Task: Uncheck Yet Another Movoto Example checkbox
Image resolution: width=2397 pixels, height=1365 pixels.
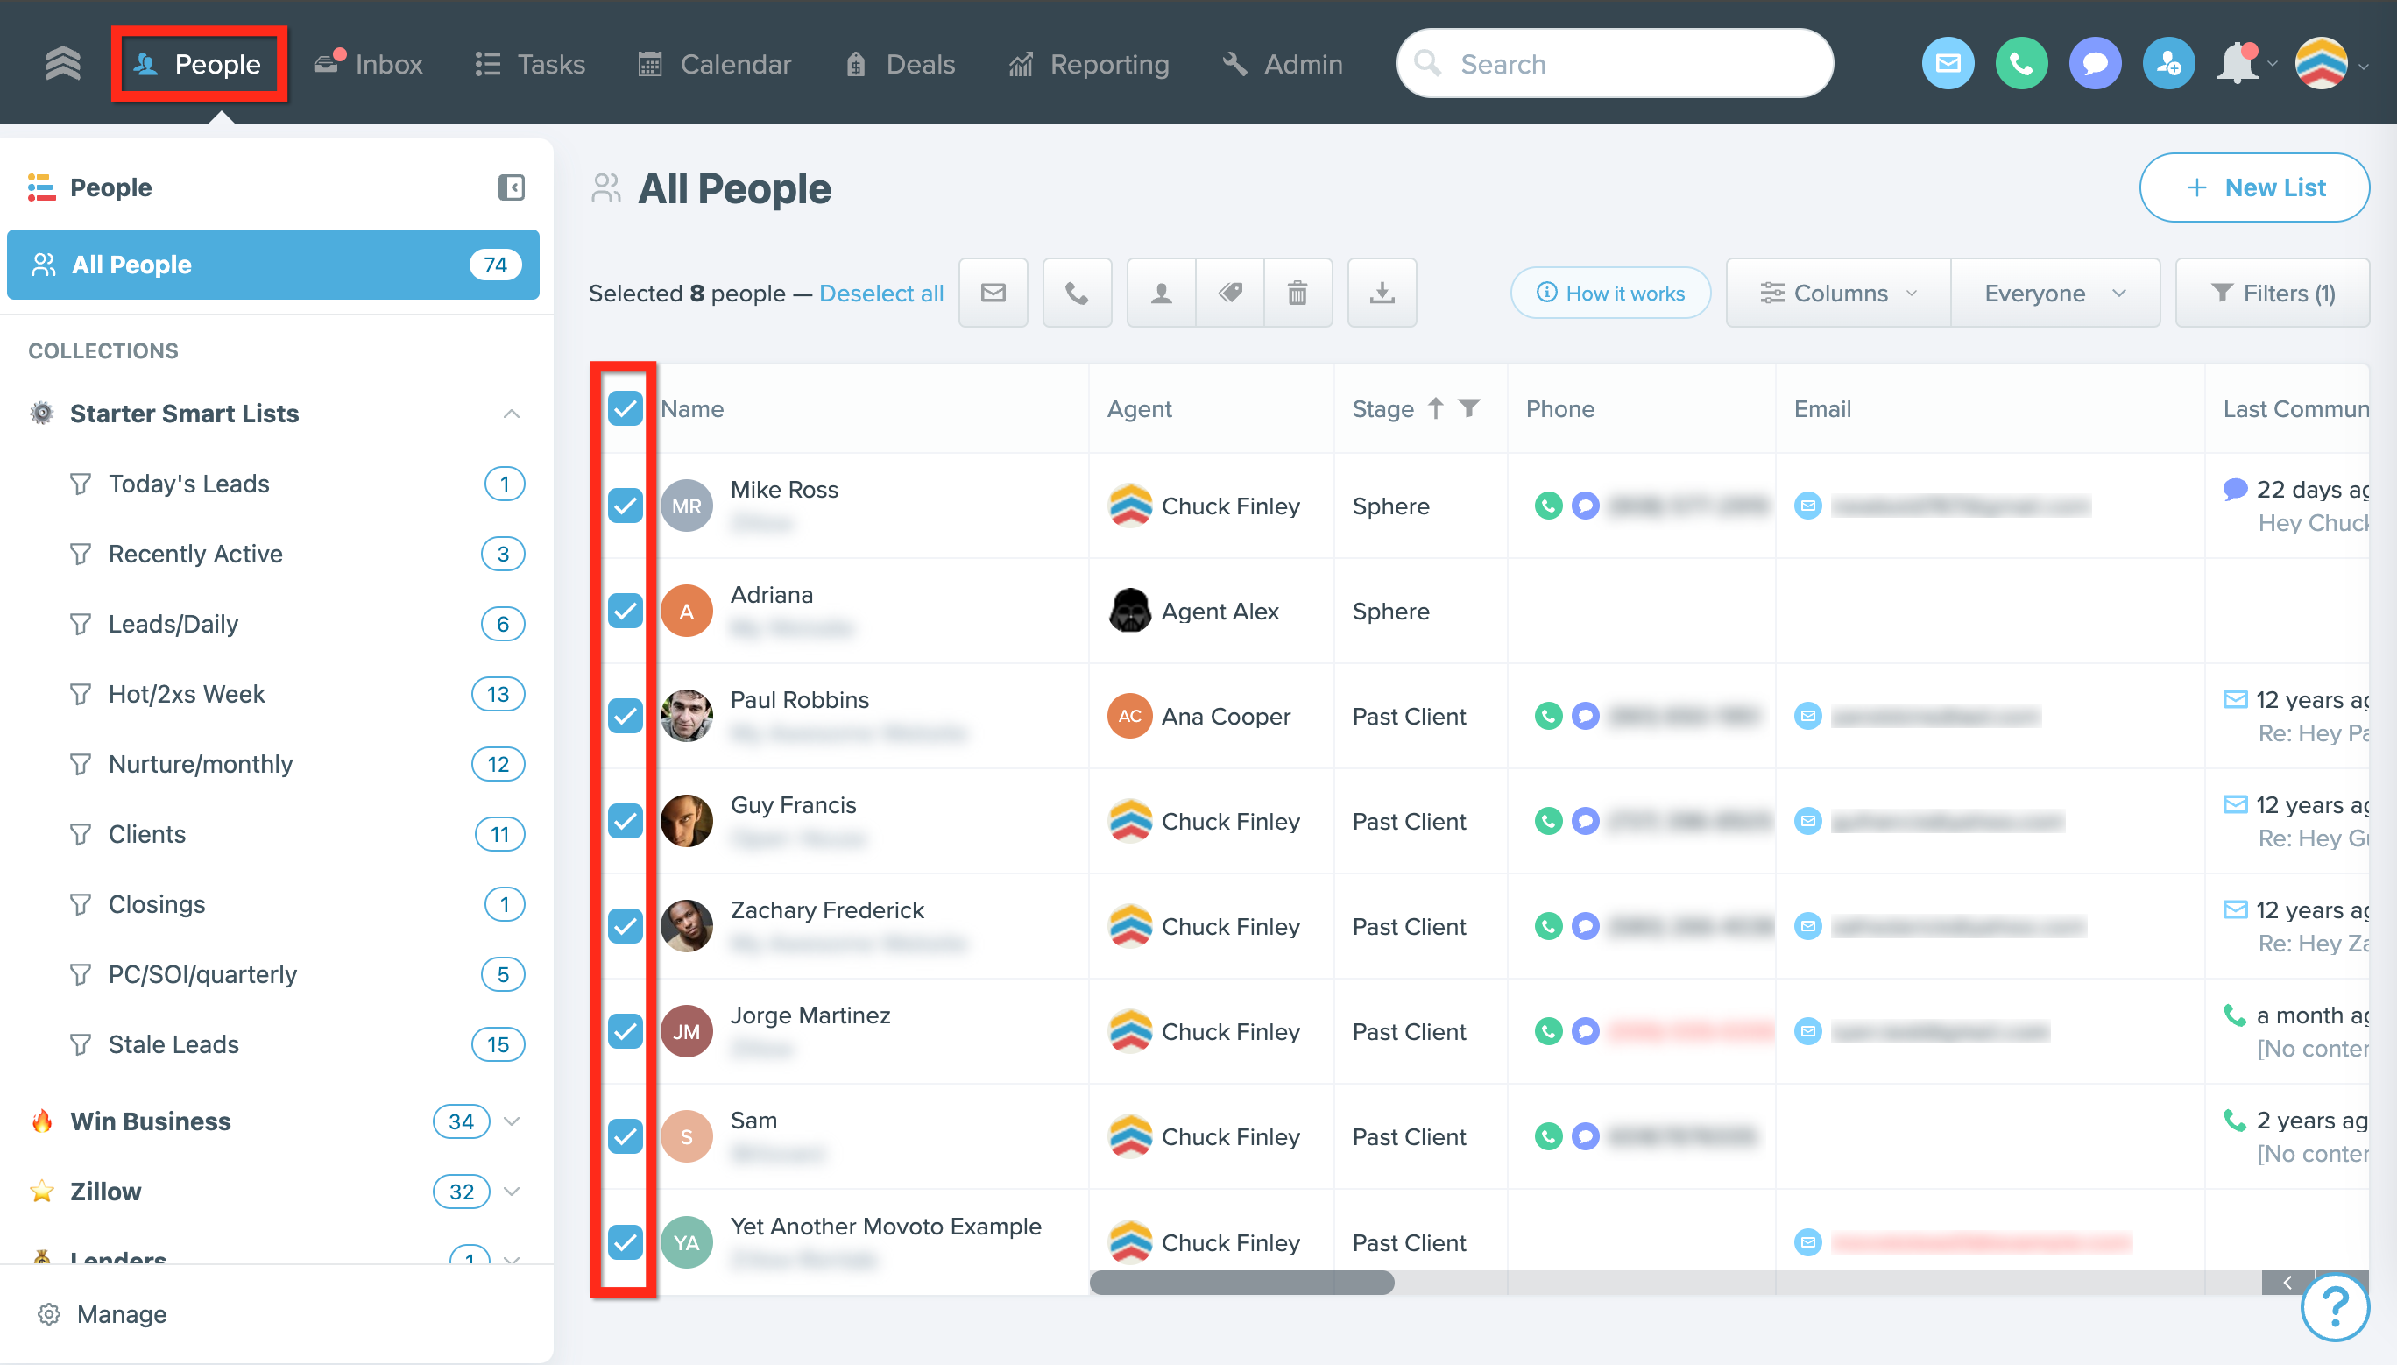Action: point(626,1242)
